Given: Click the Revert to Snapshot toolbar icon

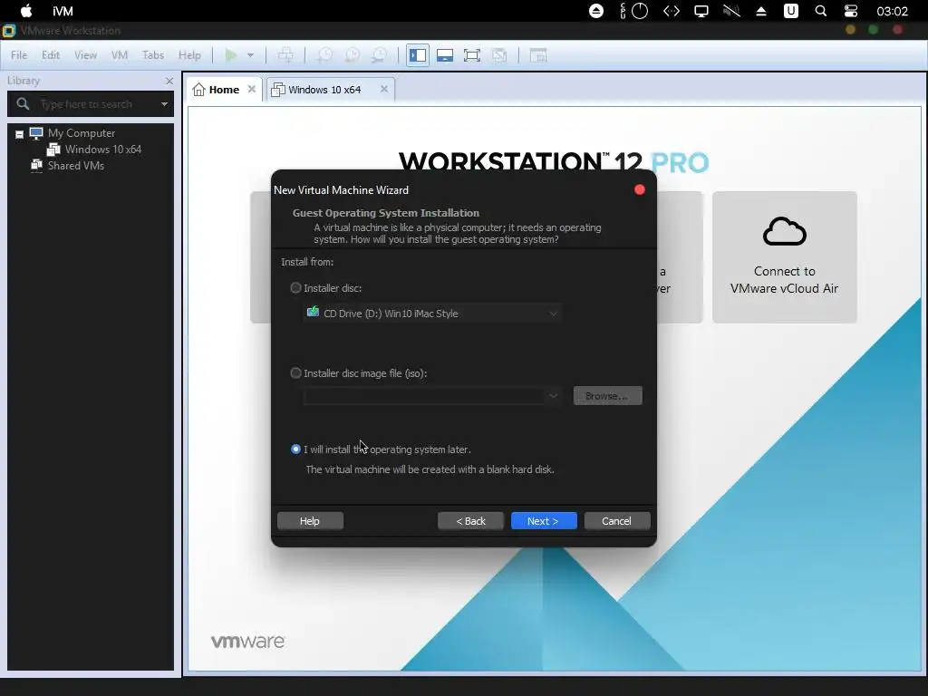Looking at the screenshot, I should pyautogui.click(x=353, y=55).
